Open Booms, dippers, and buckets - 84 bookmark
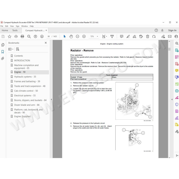Viewport: 179px width, 179px height. [x=30, y=100]
